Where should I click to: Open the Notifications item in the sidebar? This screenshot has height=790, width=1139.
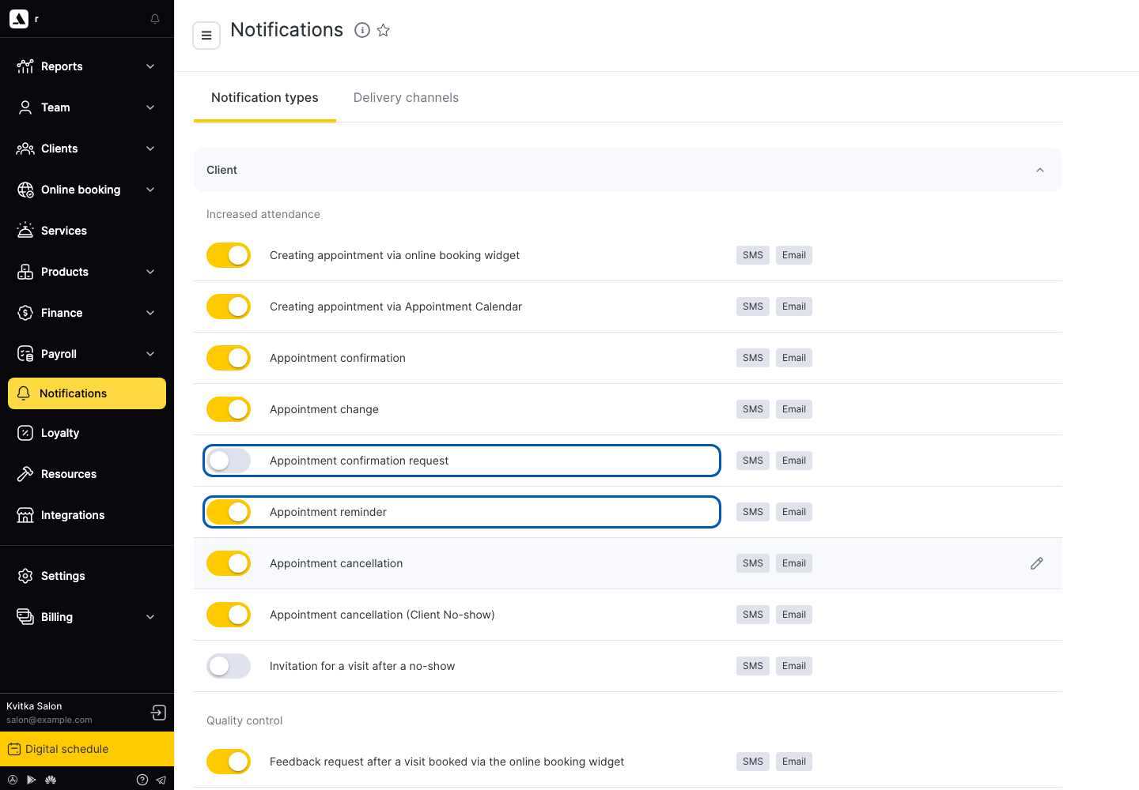(x=87, y=393)
